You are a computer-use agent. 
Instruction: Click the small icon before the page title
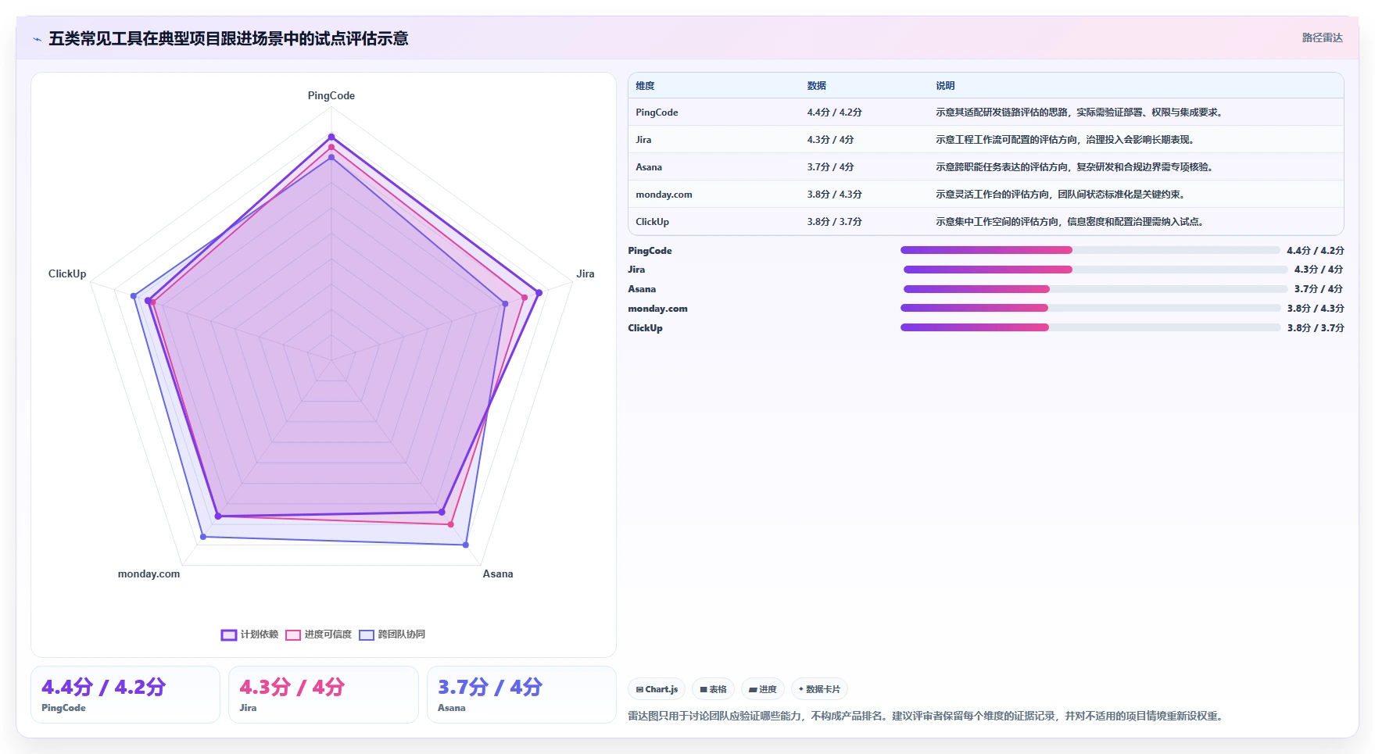point(37,39)
